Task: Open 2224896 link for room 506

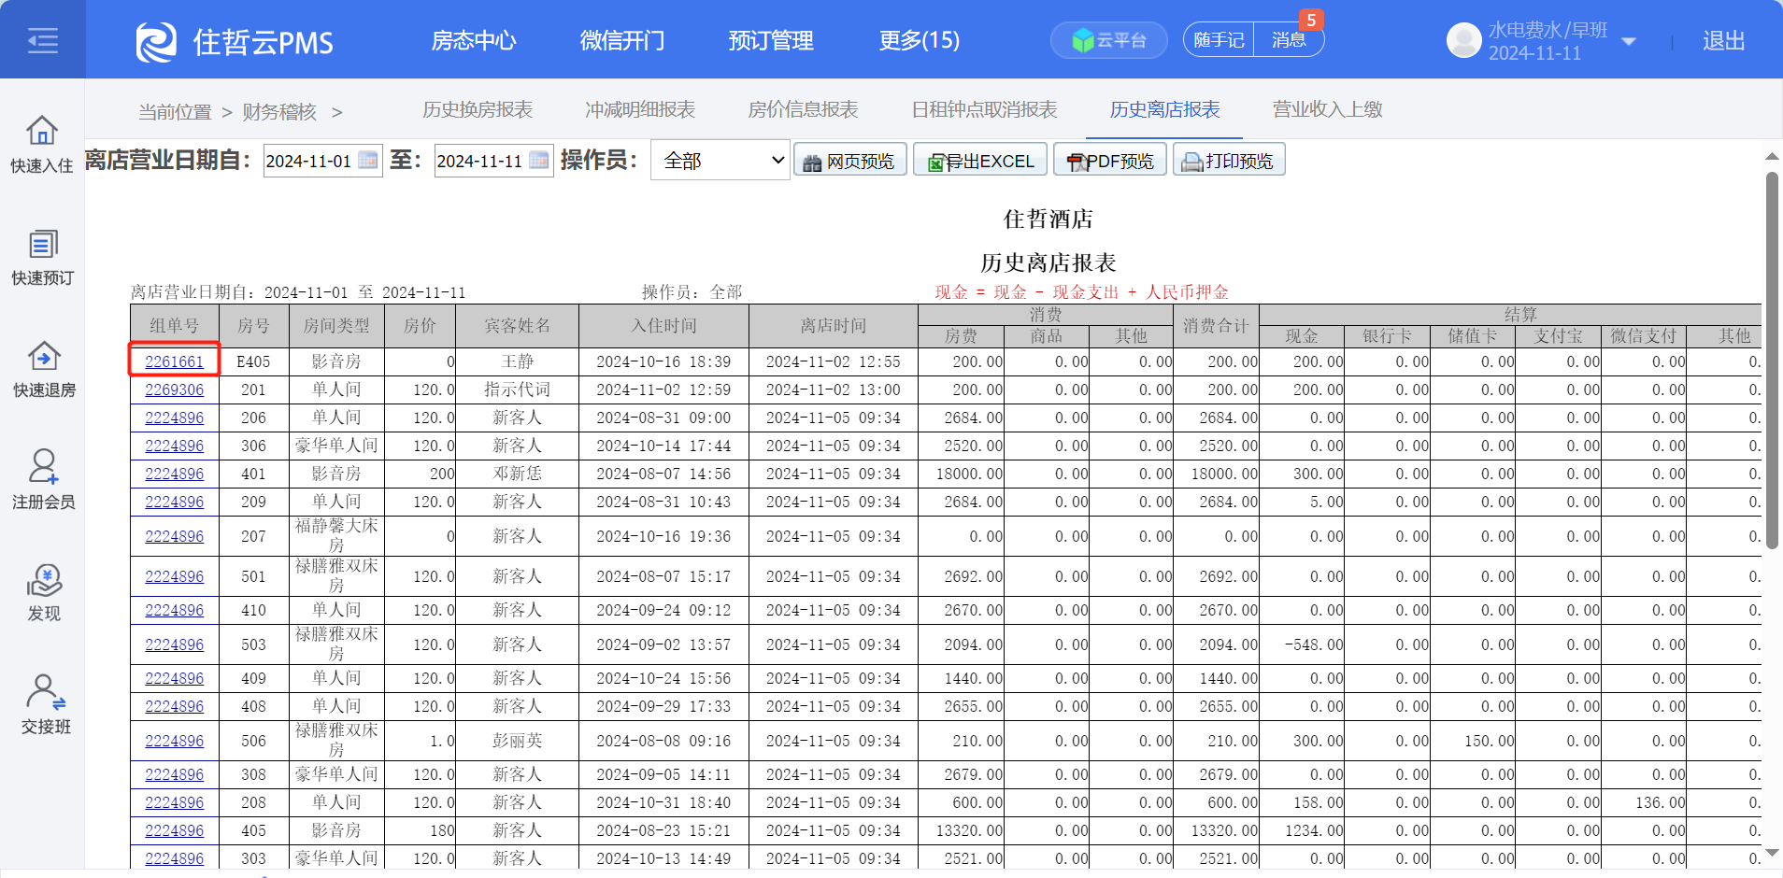Action: click(x=175, y=741)
